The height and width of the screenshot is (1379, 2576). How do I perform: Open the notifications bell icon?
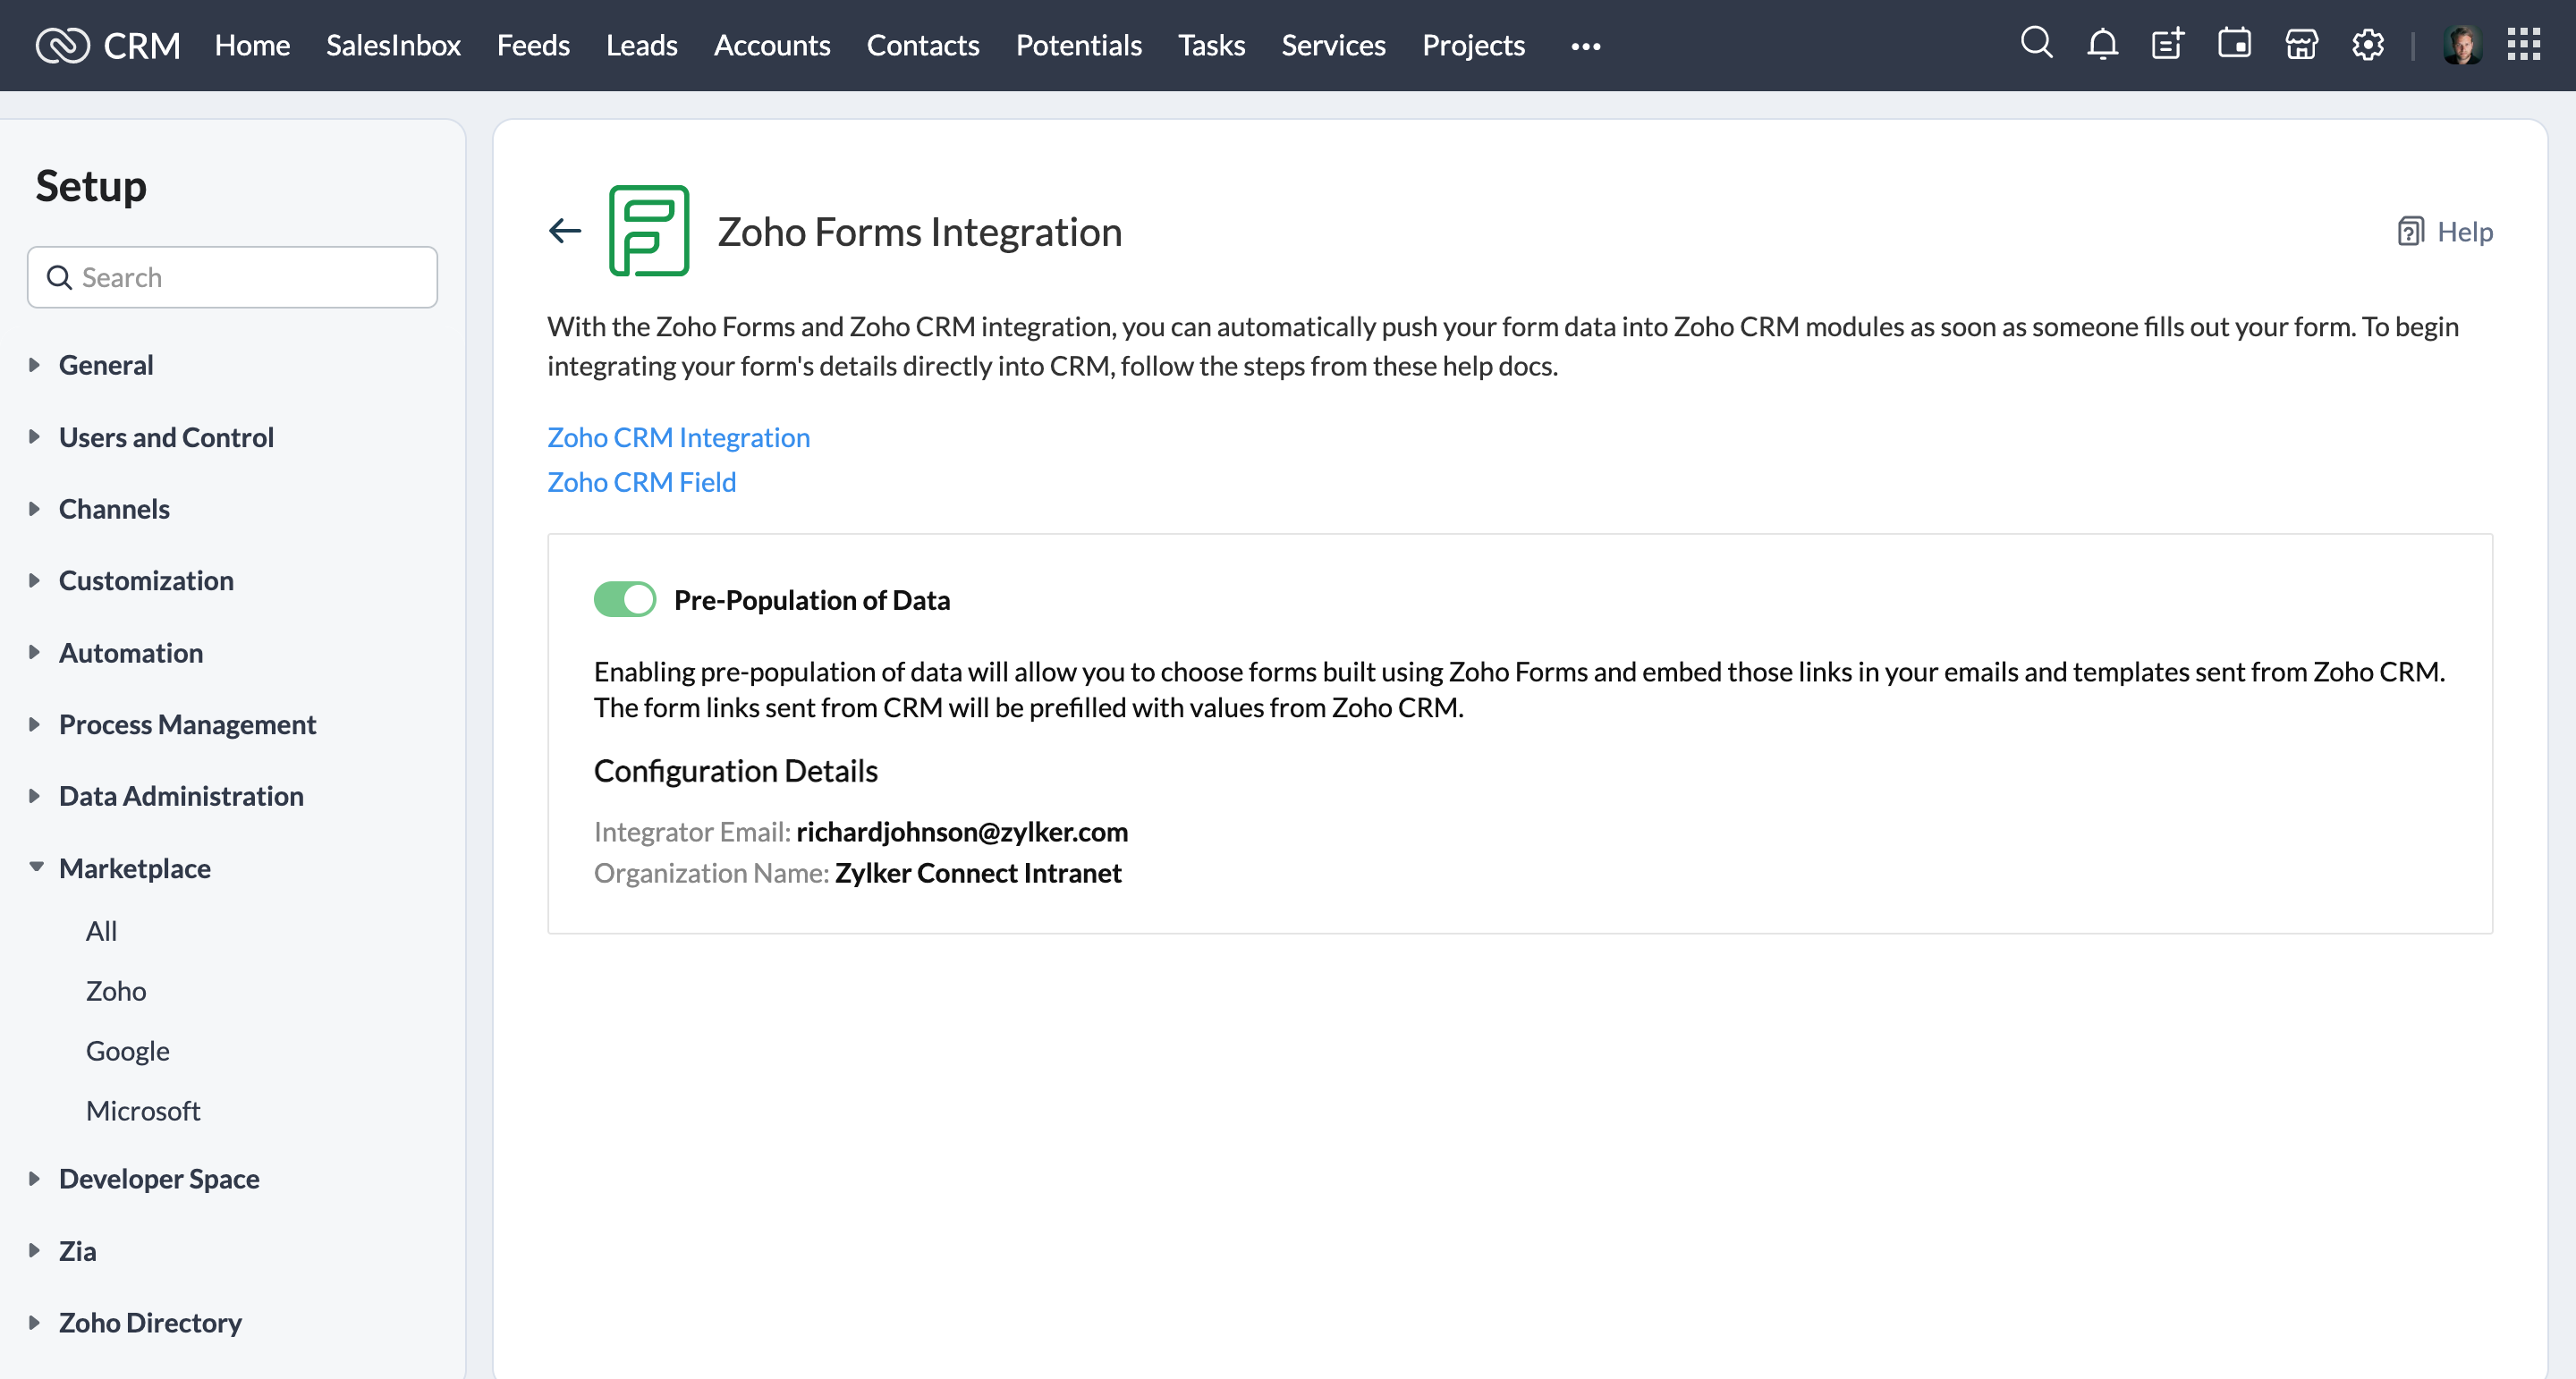coord(2102,44)
